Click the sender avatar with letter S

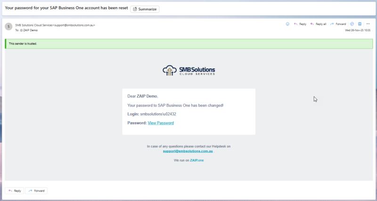pyautogui.click(x=8, y=26)
